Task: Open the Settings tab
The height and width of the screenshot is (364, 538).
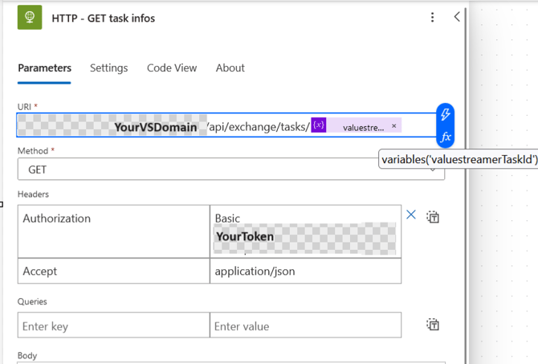Action: (x=108, y=68)
